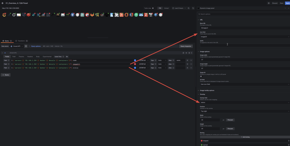Viewport: 290px width, 146px height.
Task: Click the Apply button
Action: (x=287, y=3)
